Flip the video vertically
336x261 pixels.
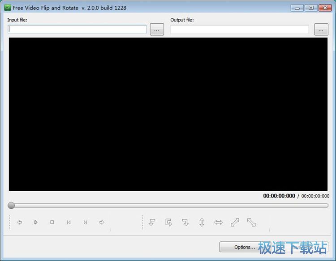[202, 222]
